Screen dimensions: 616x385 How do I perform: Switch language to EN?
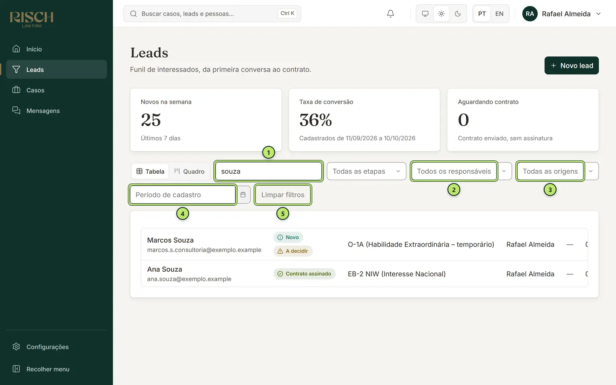point(499,14)
